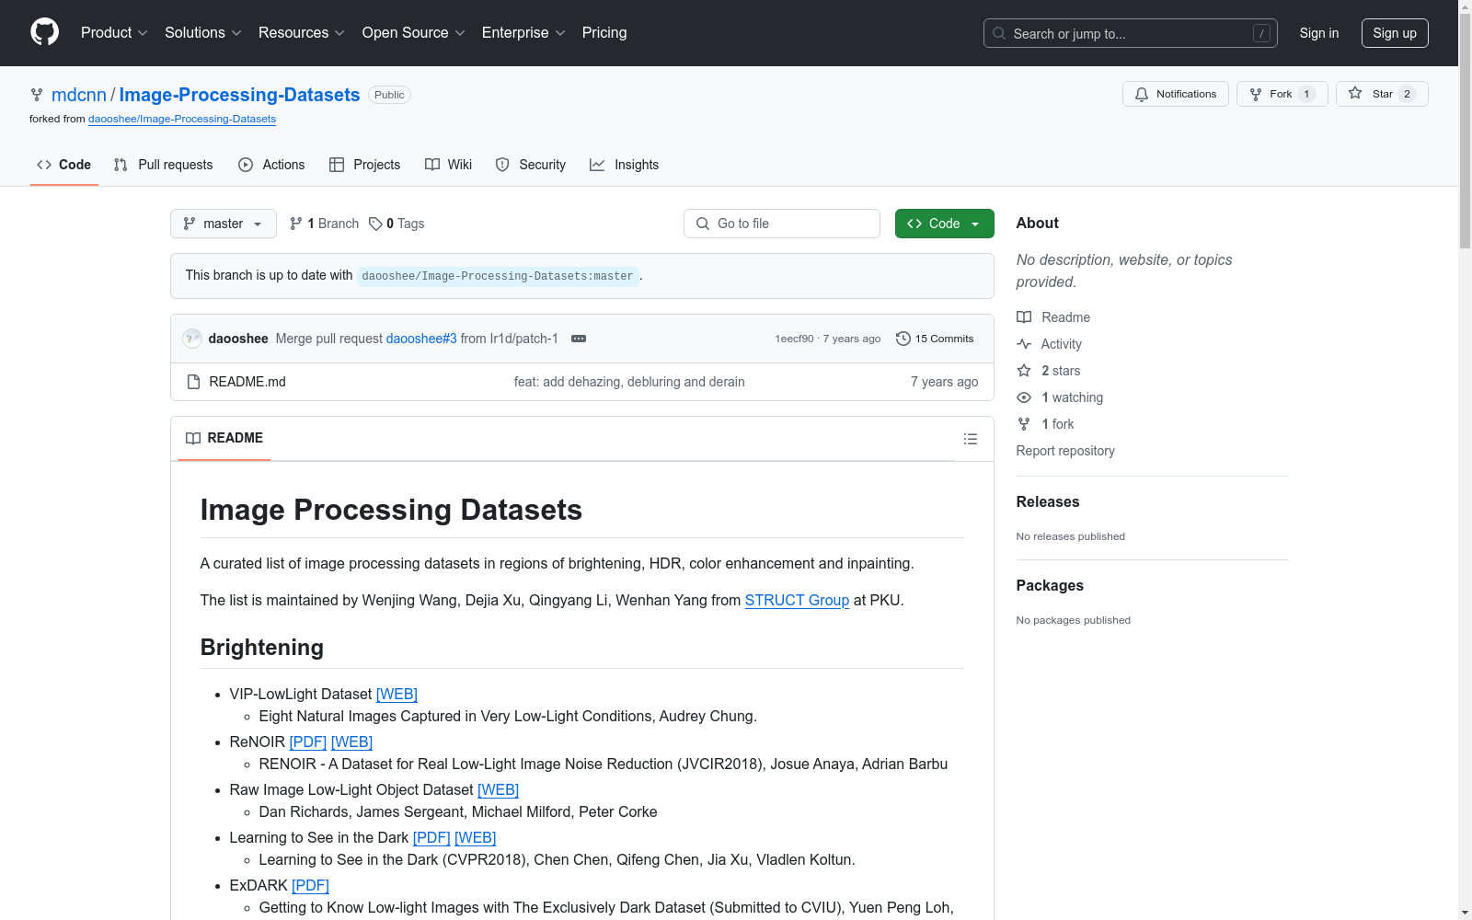
Task: Open the README.md file
Action: tap(247, 382)
